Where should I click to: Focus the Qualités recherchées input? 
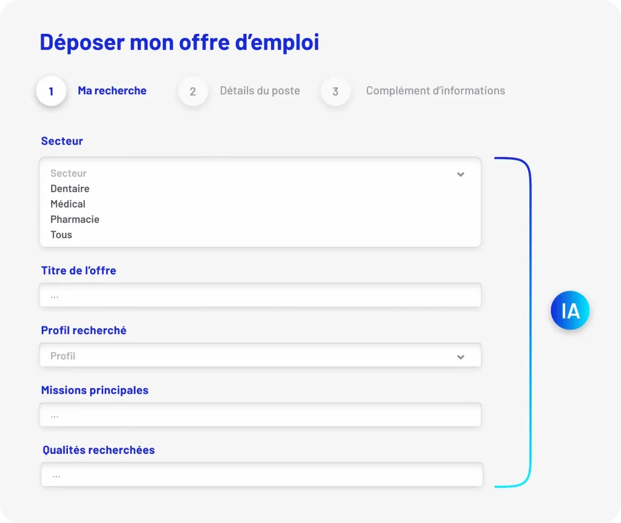pos(262,474)
